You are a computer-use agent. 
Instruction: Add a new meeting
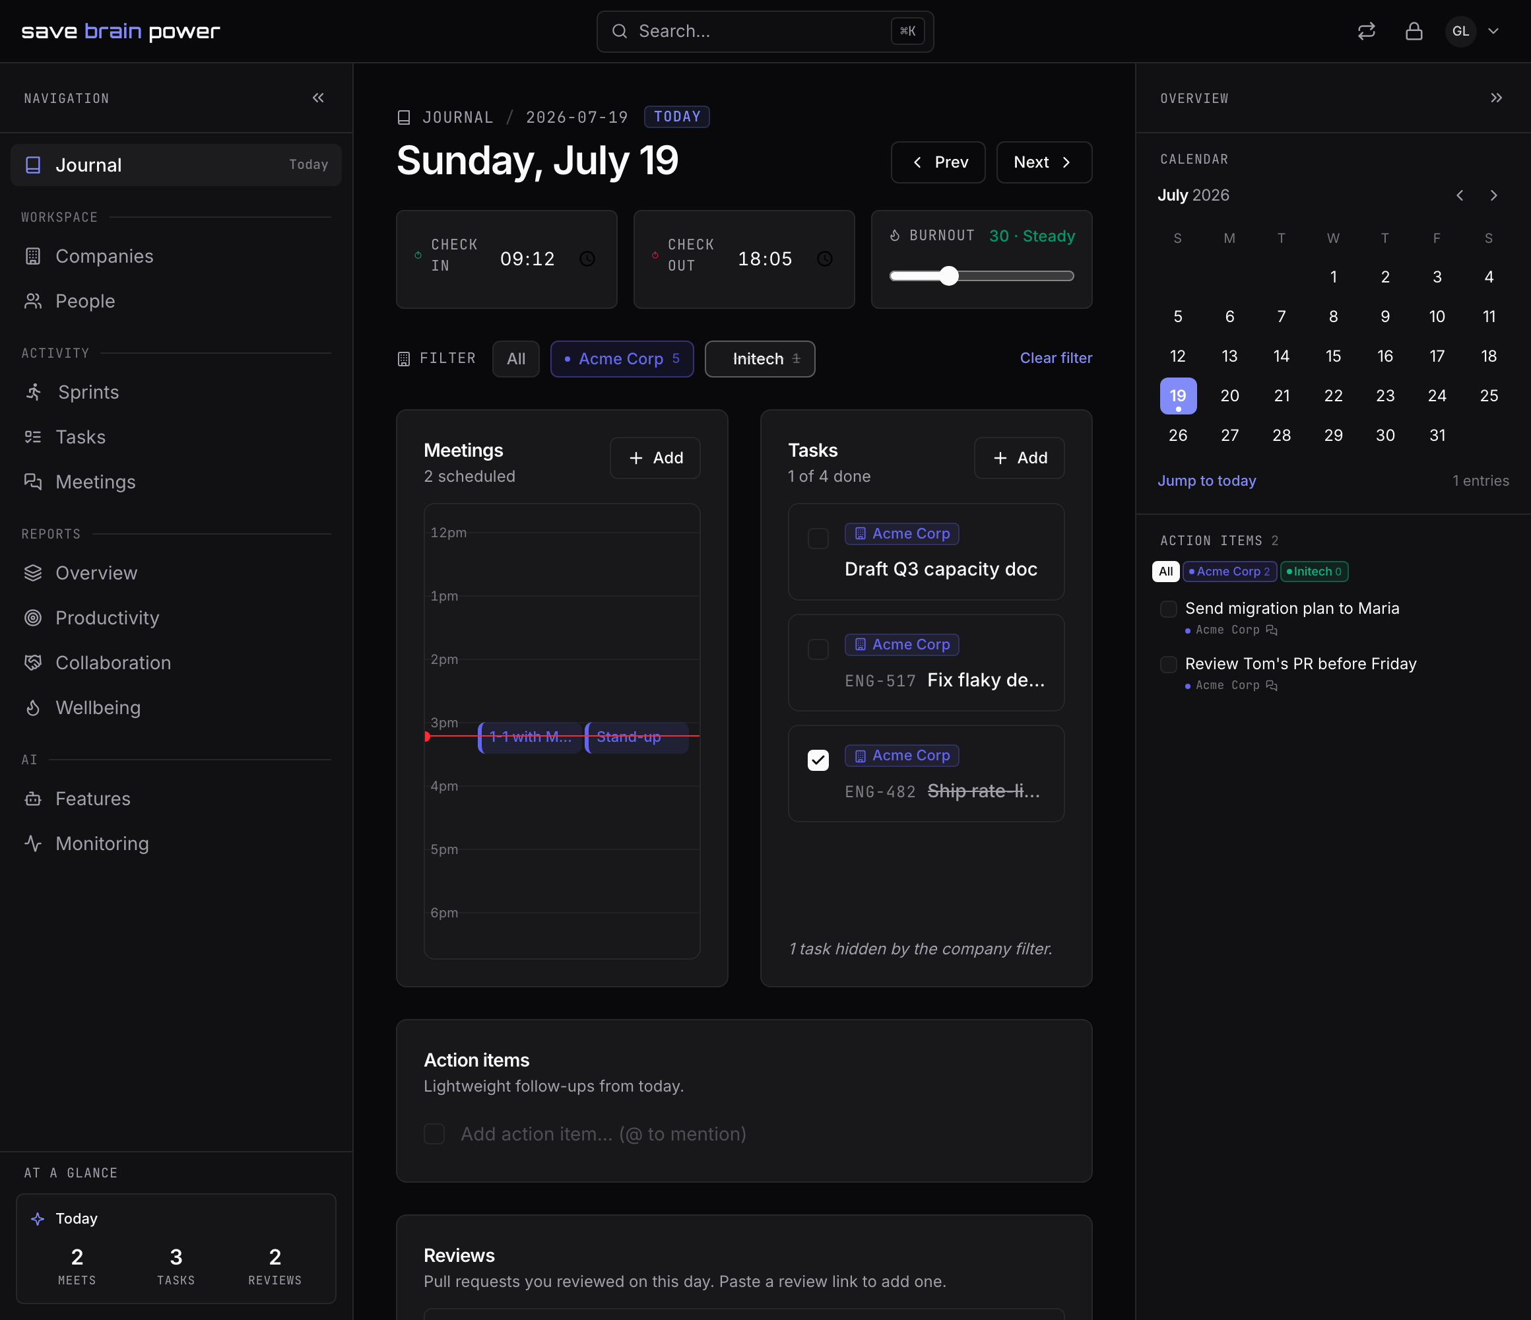point(655,458)
